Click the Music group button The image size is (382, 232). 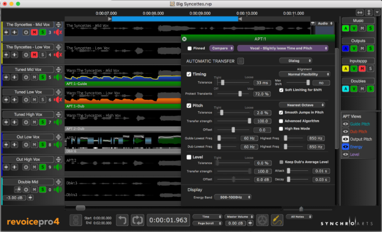pos(358,21)
